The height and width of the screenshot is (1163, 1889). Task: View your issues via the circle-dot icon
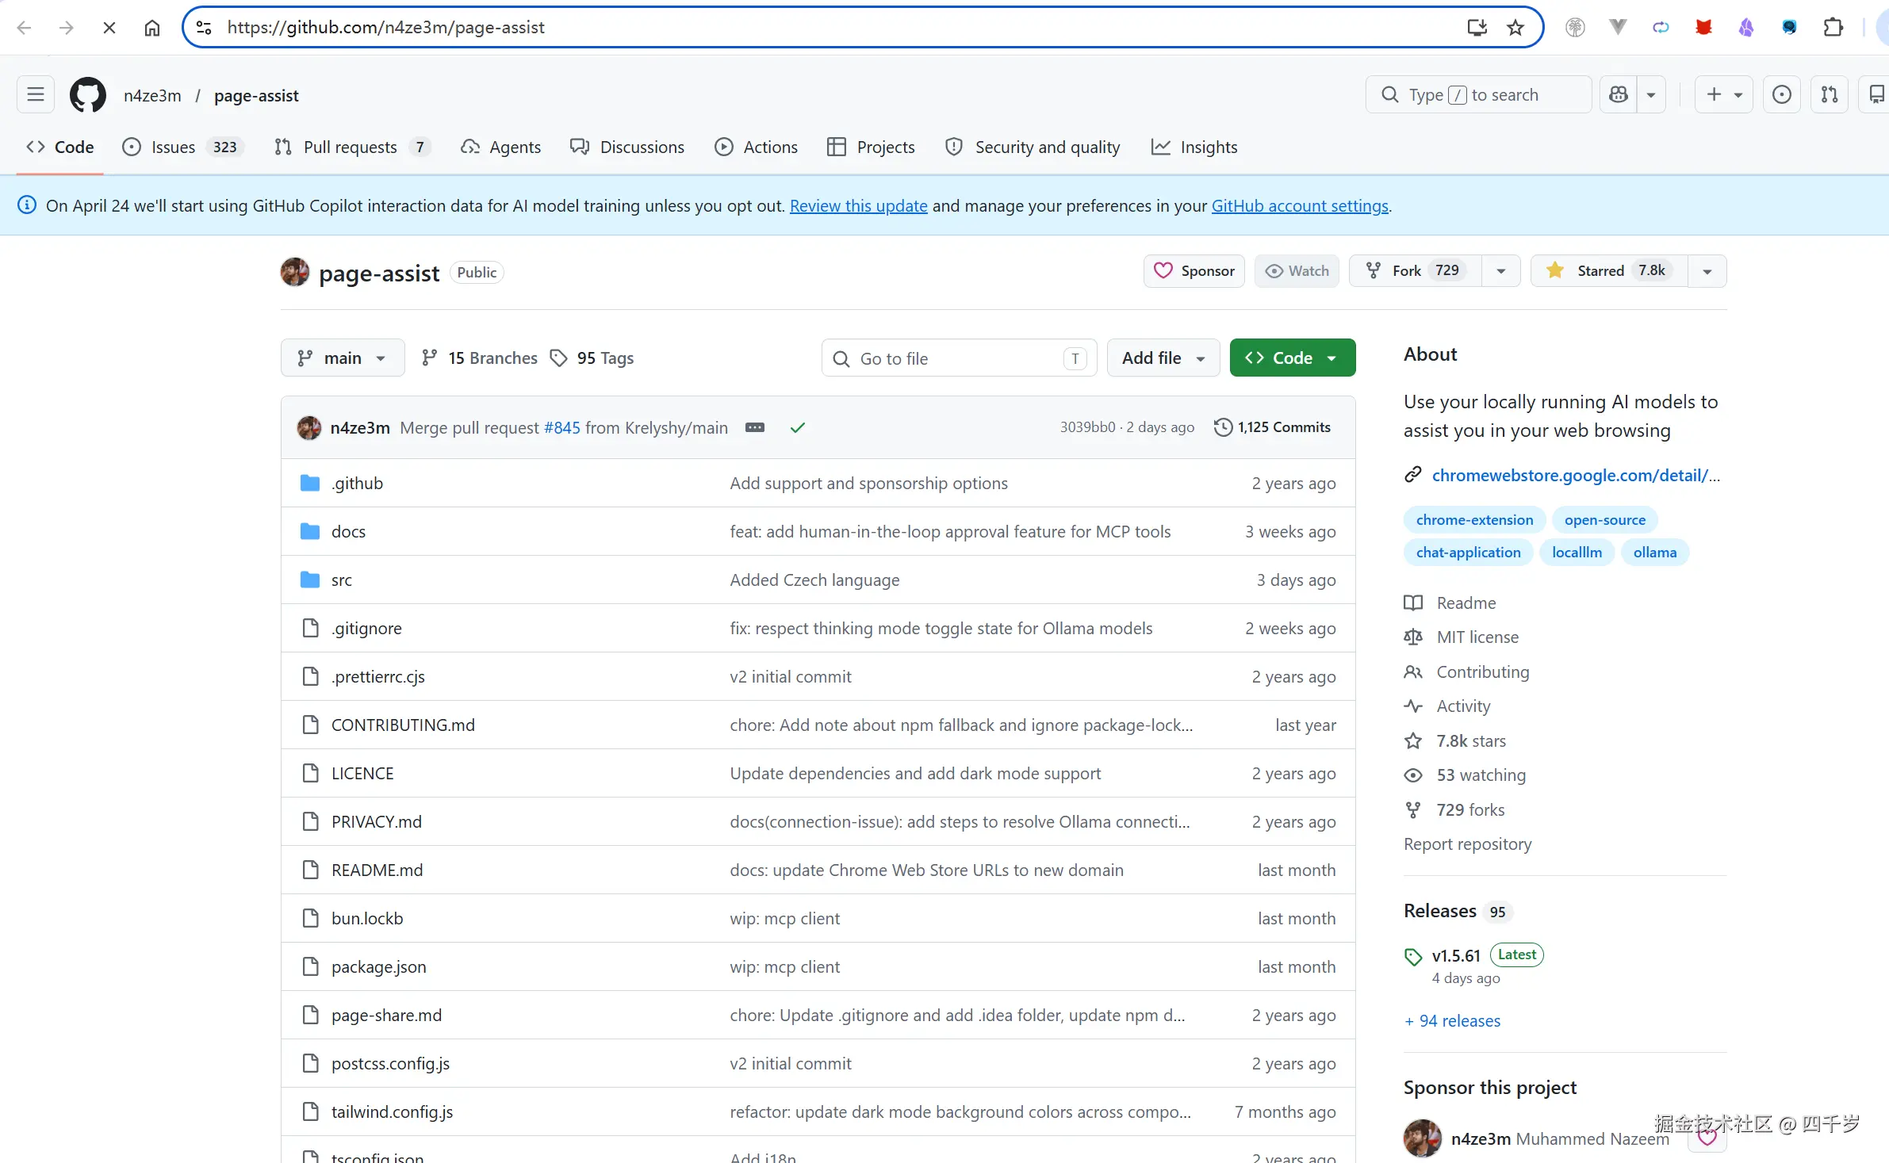tap(1782, 94)
